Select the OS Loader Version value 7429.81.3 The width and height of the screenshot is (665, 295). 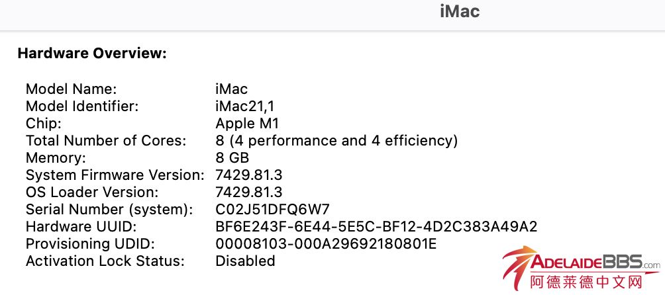[x=249, y=192]
